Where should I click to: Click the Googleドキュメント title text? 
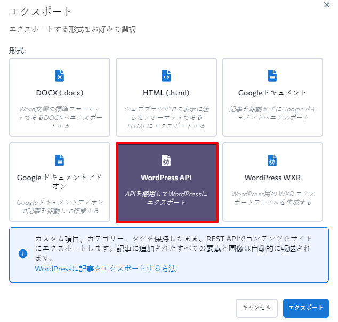[272, 93]
